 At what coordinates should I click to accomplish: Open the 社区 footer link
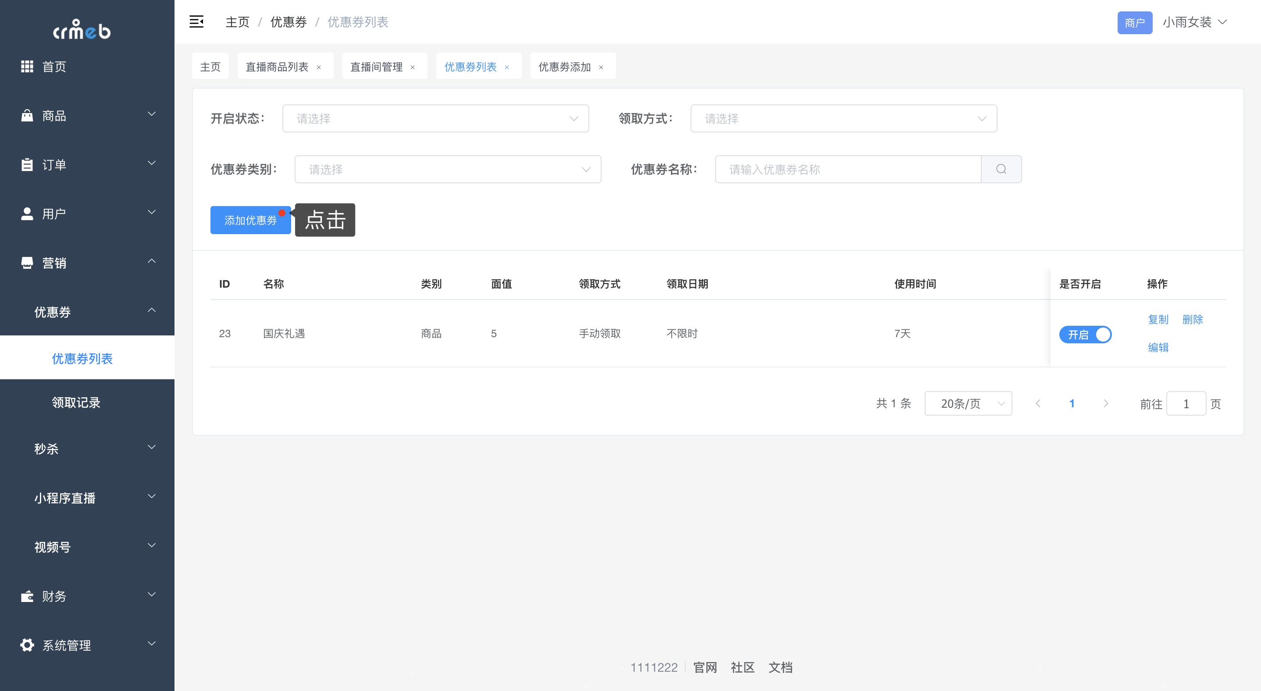click(743, 667)
